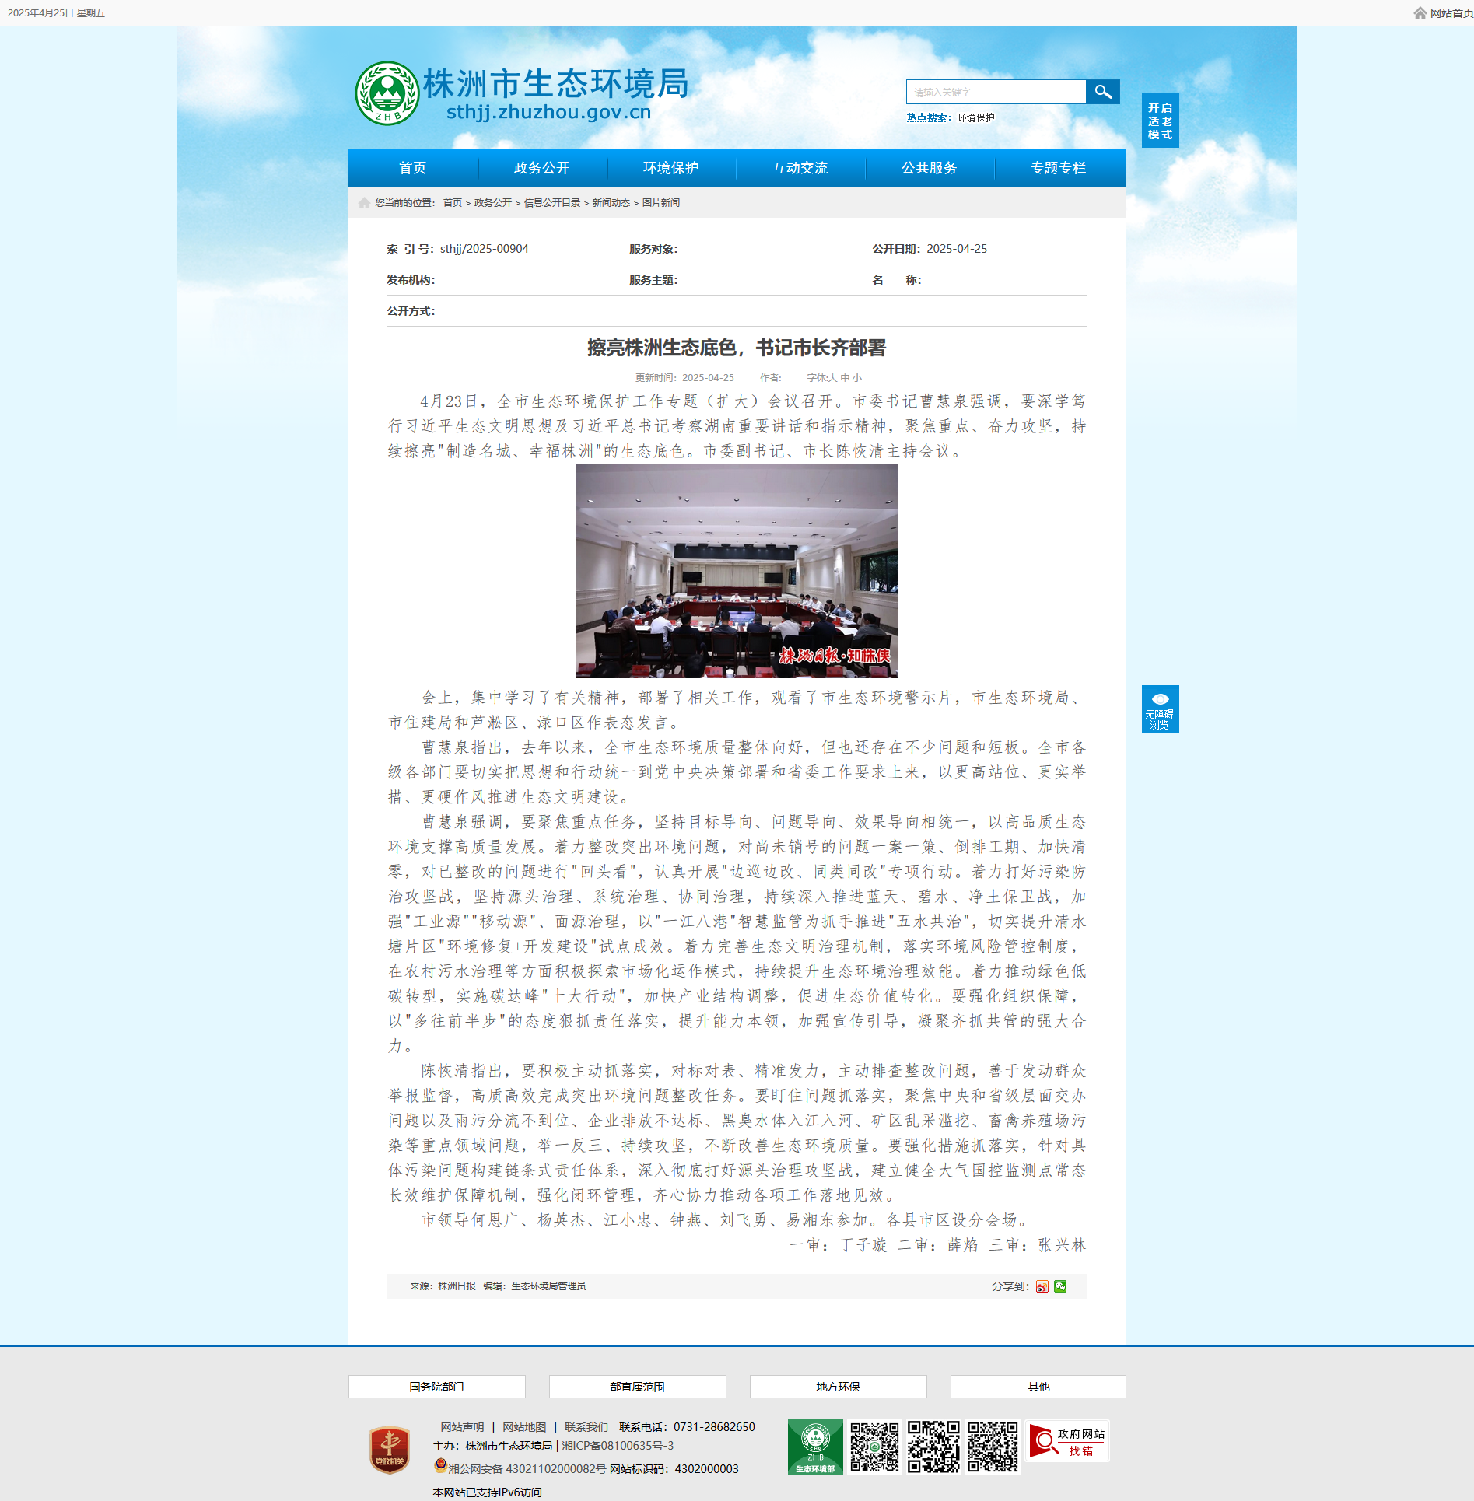Image resolution: width=1474 pixels, height=1501 pixels.
Task: Click the keyword search input field
Action: (996, 92)
